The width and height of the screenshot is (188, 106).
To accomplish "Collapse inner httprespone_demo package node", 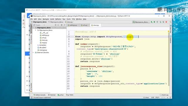I will 36,30.
